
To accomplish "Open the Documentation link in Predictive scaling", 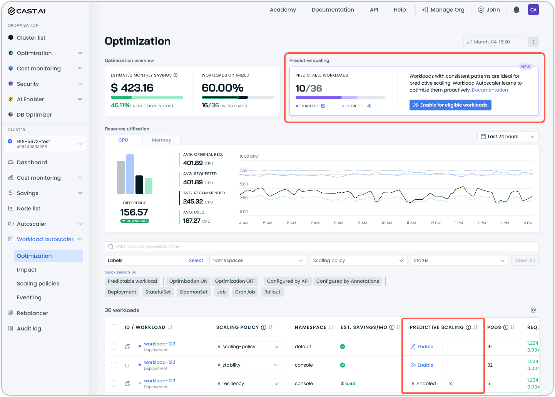I will point(490,90).
